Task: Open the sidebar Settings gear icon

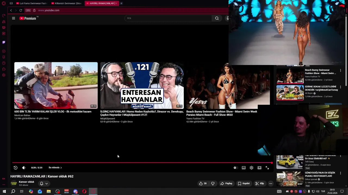Action: 4,75
